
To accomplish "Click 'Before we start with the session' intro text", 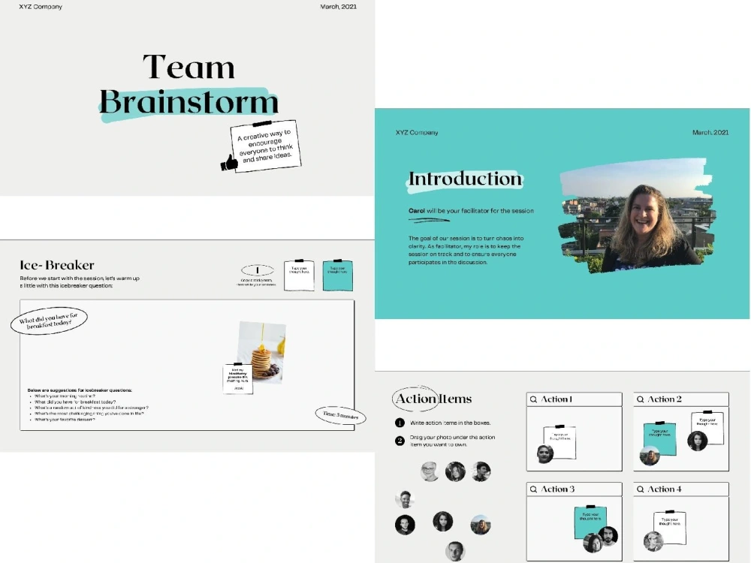I will coord(80,282).
